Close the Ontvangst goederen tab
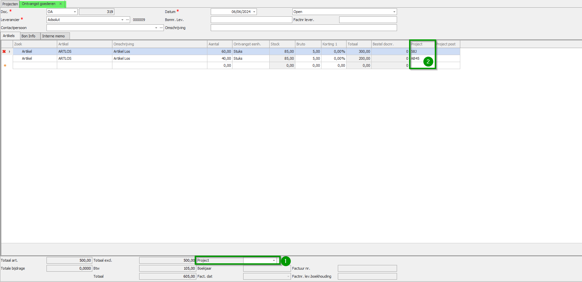The width and height of the screenshot is (582, 282). (61, 4)
